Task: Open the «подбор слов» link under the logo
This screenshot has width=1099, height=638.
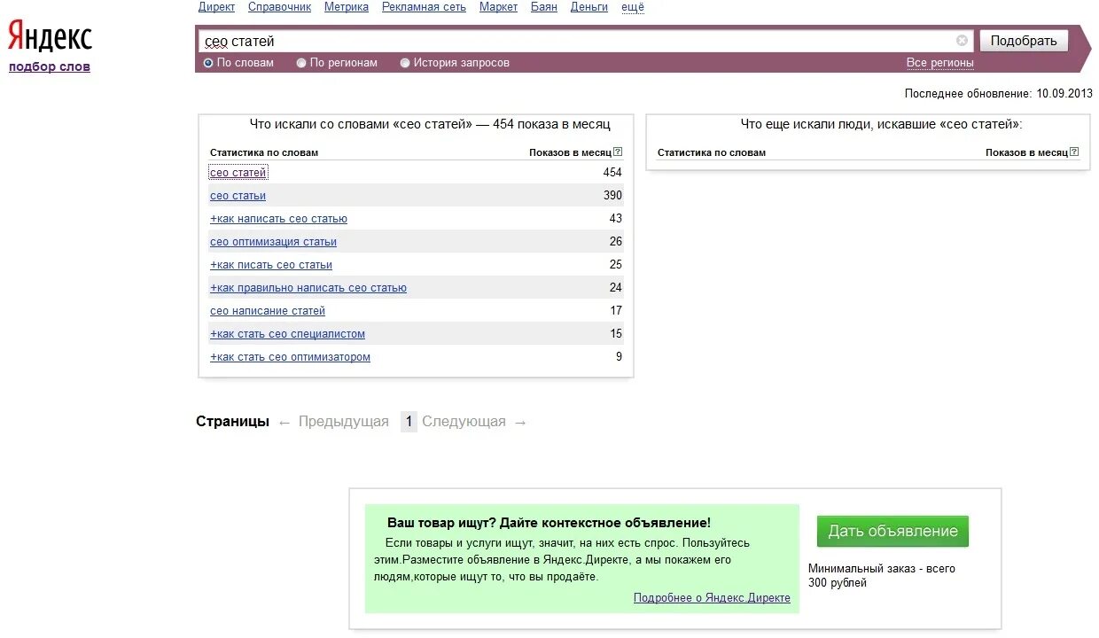Action: click(x=50, y=66)
